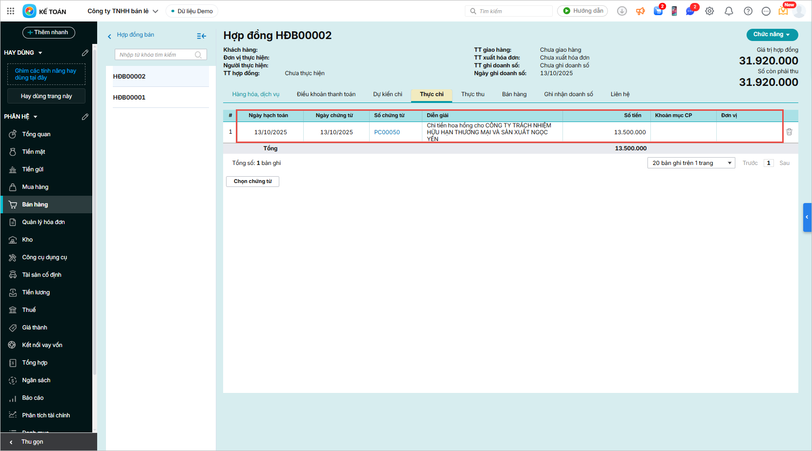812x451 pixels.
Task: Open the Chức năng dropdown button
Action: 772,35
